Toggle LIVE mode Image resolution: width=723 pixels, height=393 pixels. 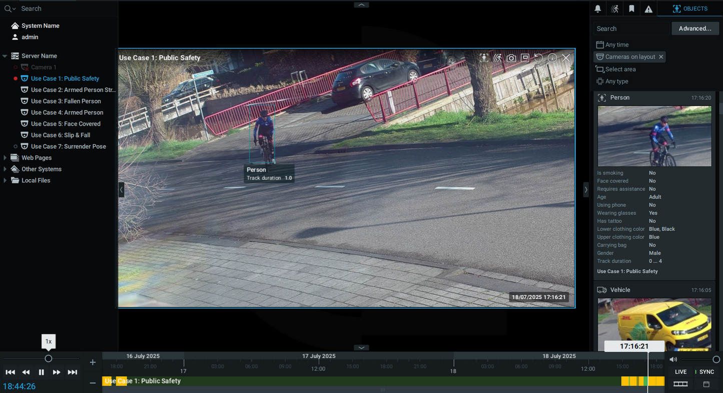680,372
